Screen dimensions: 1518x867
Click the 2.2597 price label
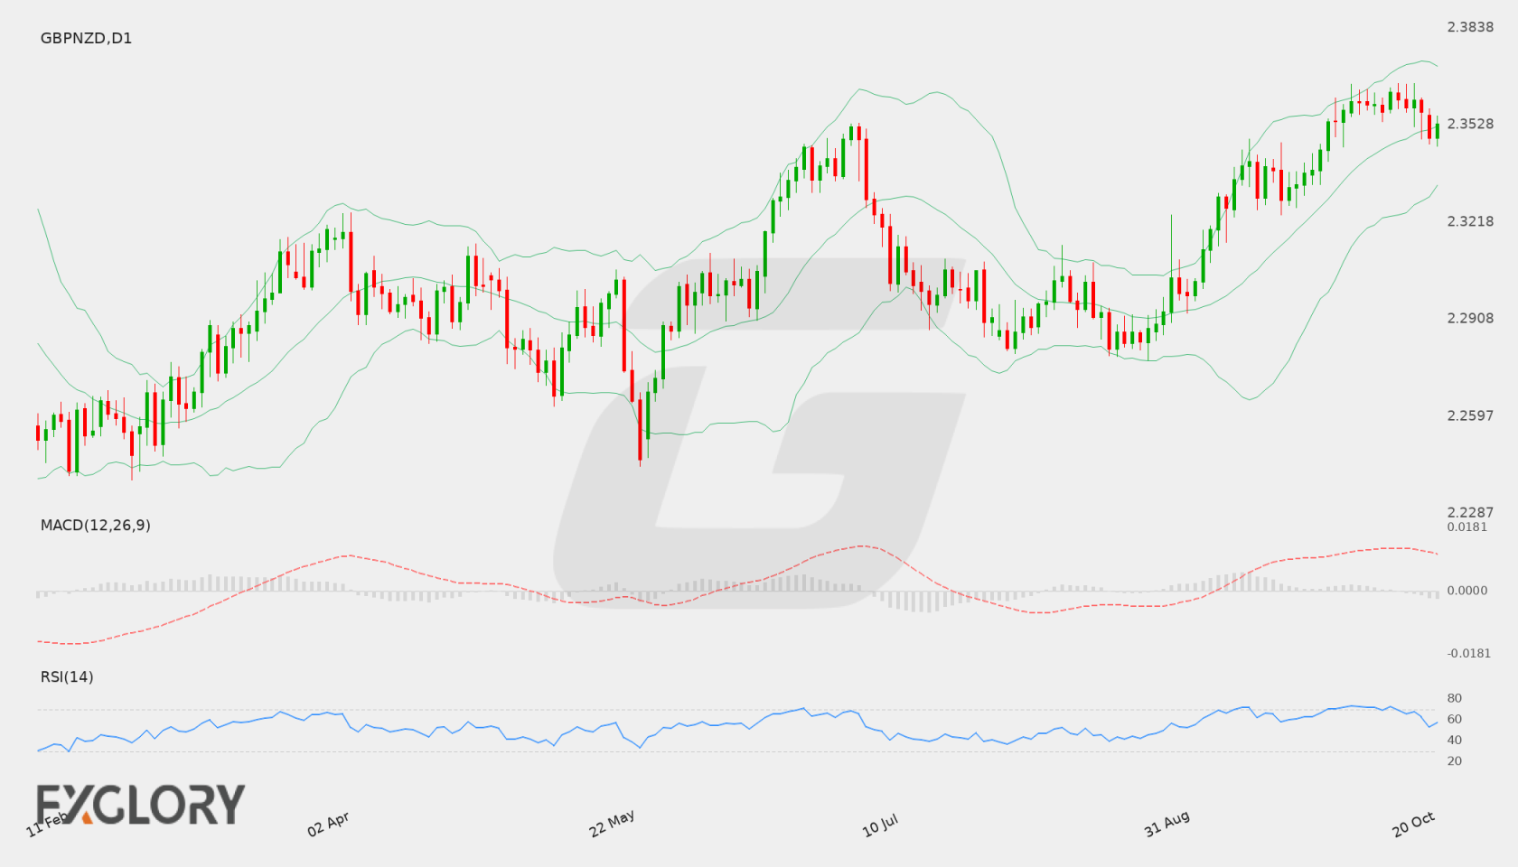pyautogui.click(x=1470, y=415)
